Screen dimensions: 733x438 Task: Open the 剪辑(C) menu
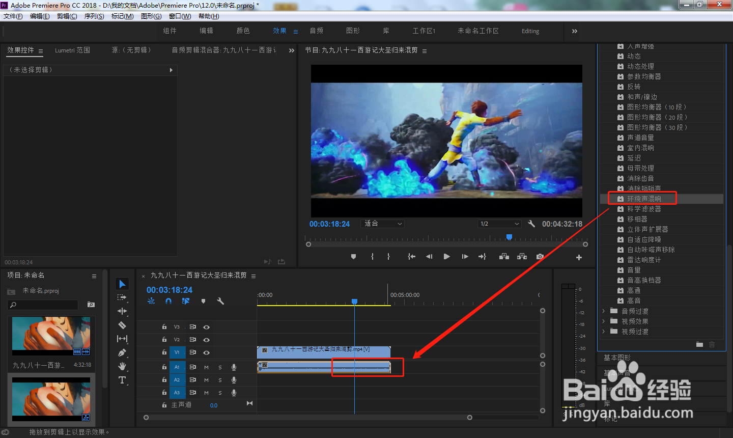[67, 16]
